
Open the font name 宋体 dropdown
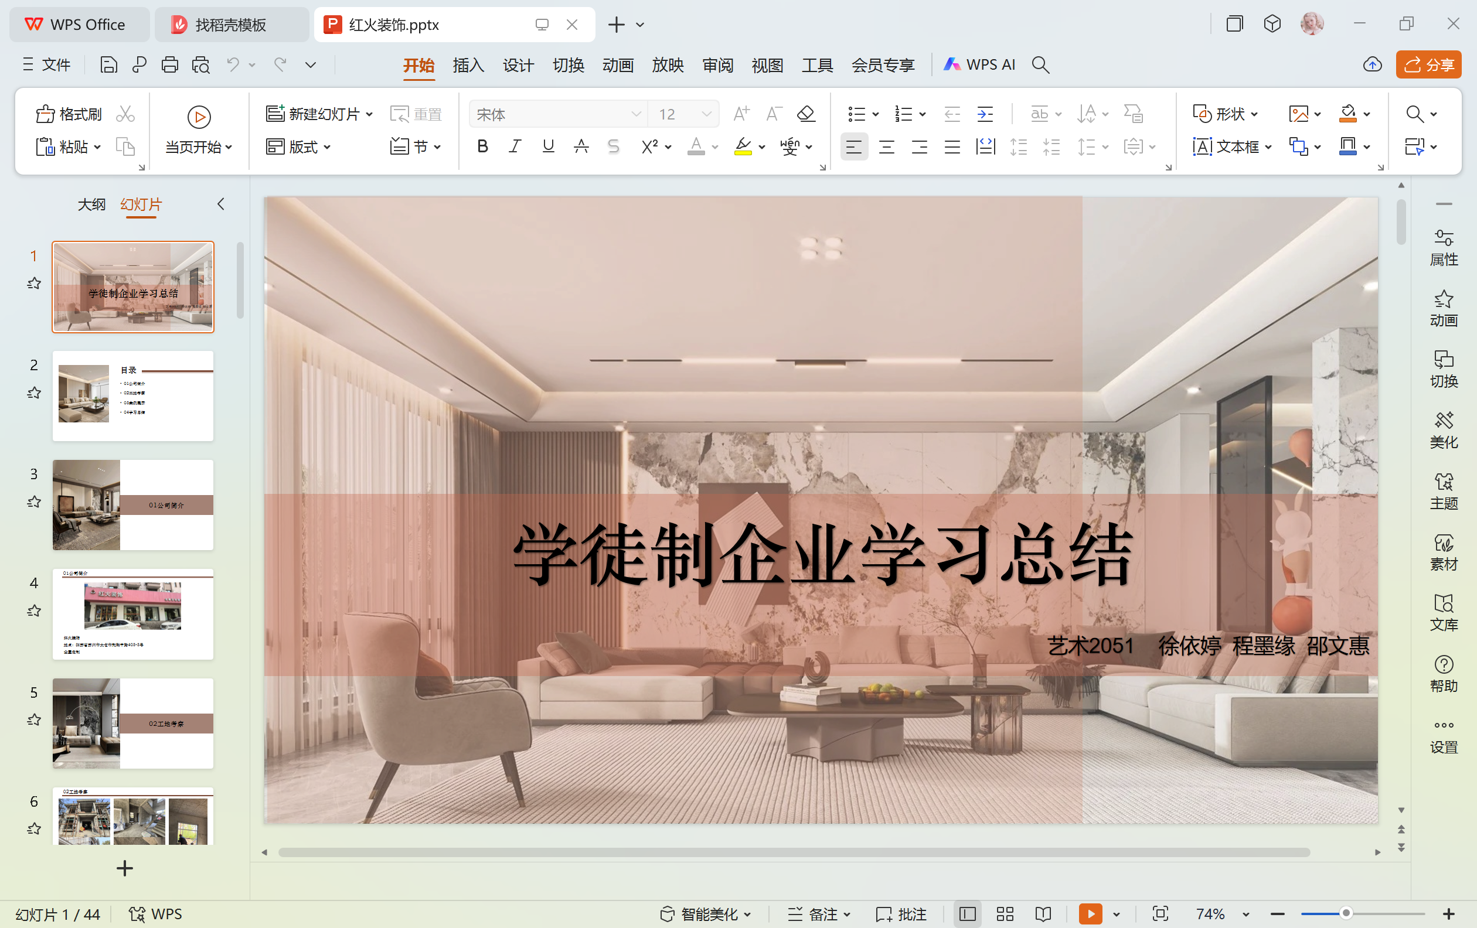635,115
